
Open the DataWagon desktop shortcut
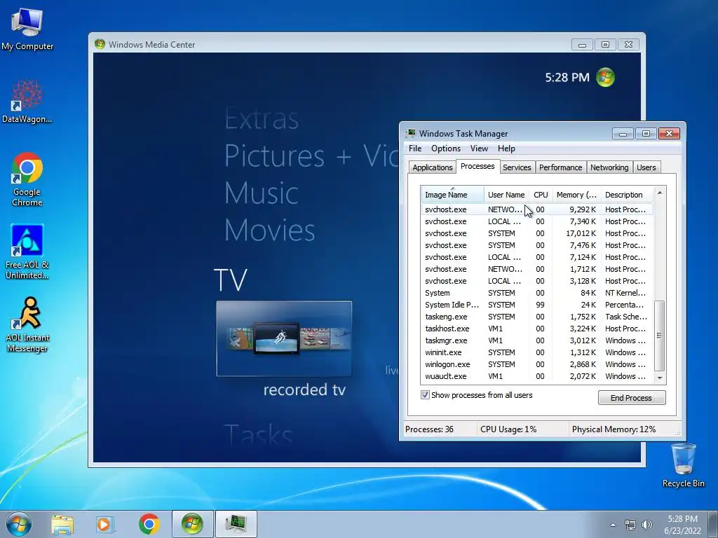point(27,102)
